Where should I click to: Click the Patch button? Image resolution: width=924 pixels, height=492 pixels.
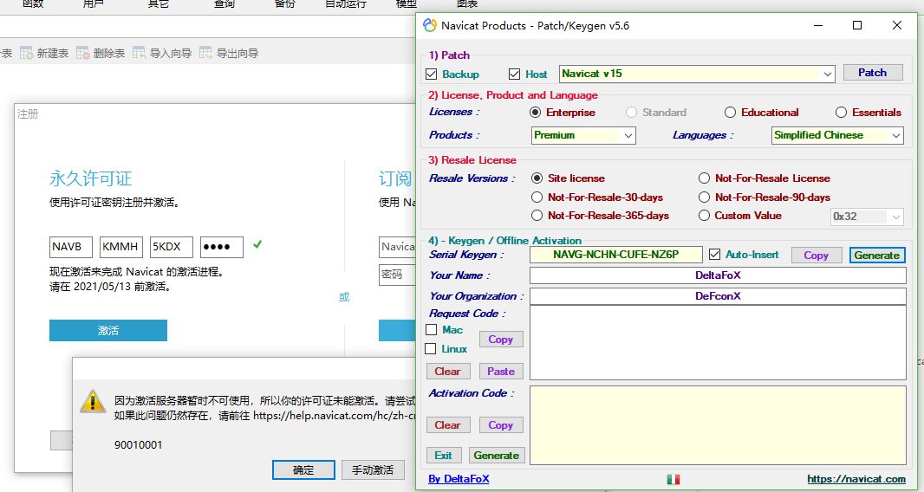(873, 73)
